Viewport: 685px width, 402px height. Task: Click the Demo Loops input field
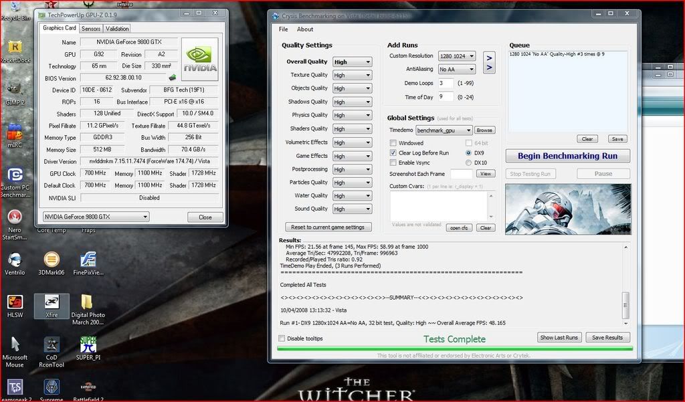click(446, 83)
